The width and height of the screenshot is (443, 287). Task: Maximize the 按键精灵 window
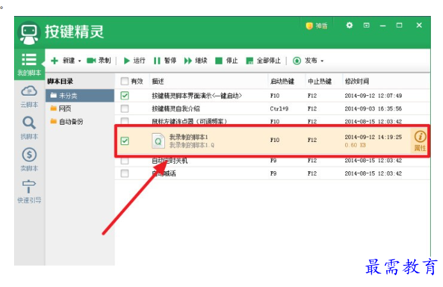(399, 26)
